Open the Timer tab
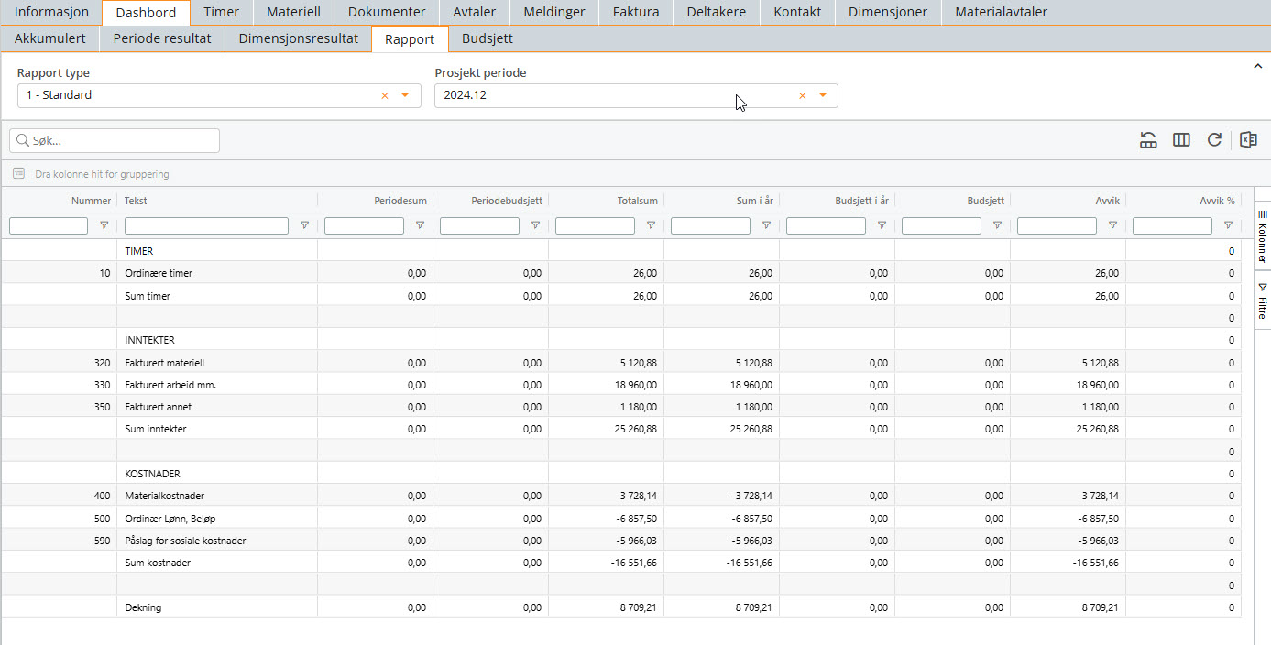 221,12
